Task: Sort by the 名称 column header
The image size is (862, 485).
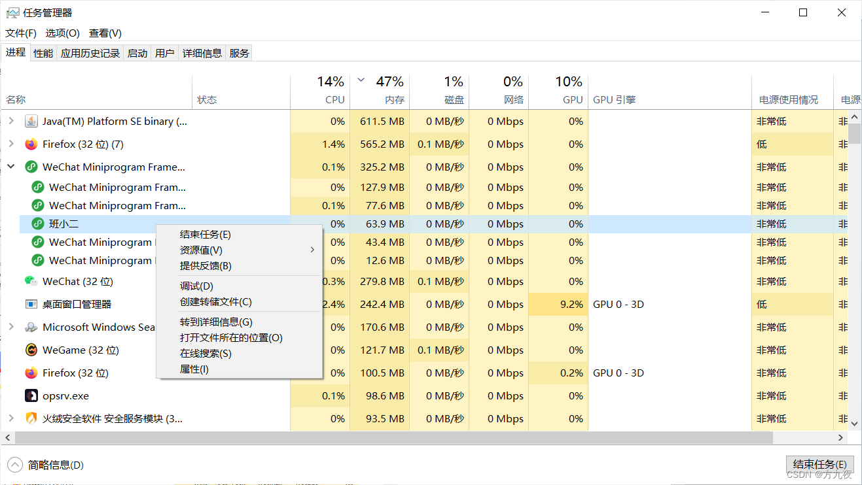Action: click(x=97, y=92)
